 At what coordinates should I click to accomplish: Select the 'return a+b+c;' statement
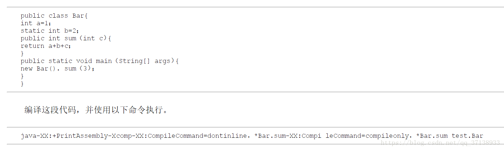(x=46, y=46)
